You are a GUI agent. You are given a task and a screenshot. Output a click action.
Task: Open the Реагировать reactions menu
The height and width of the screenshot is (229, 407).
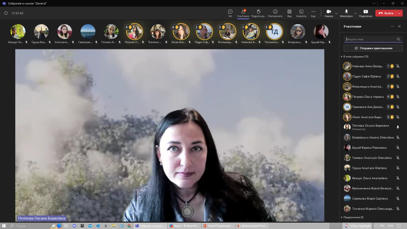coord(275,13)
